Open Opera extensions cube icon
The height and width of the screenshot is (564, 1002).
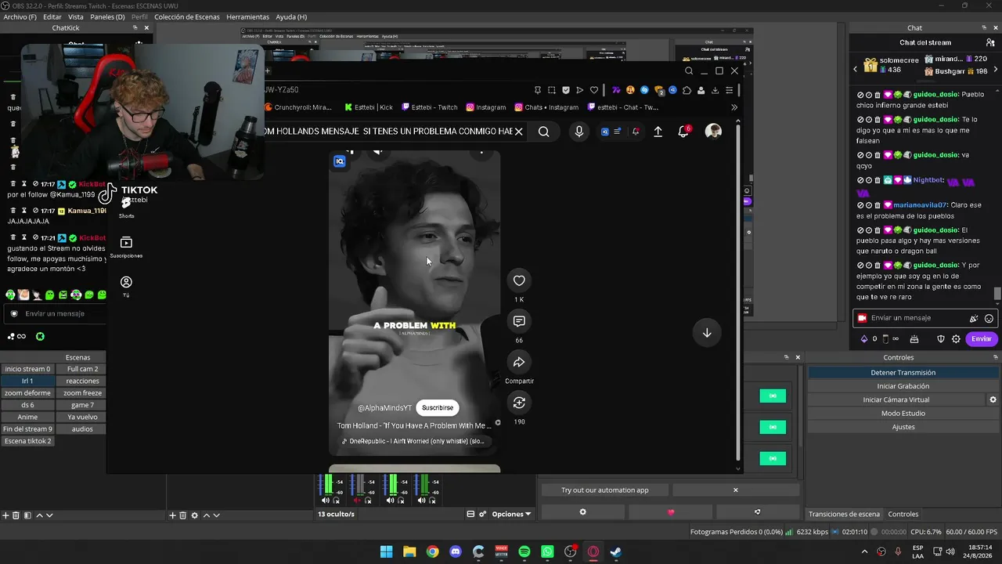[687, 90]
